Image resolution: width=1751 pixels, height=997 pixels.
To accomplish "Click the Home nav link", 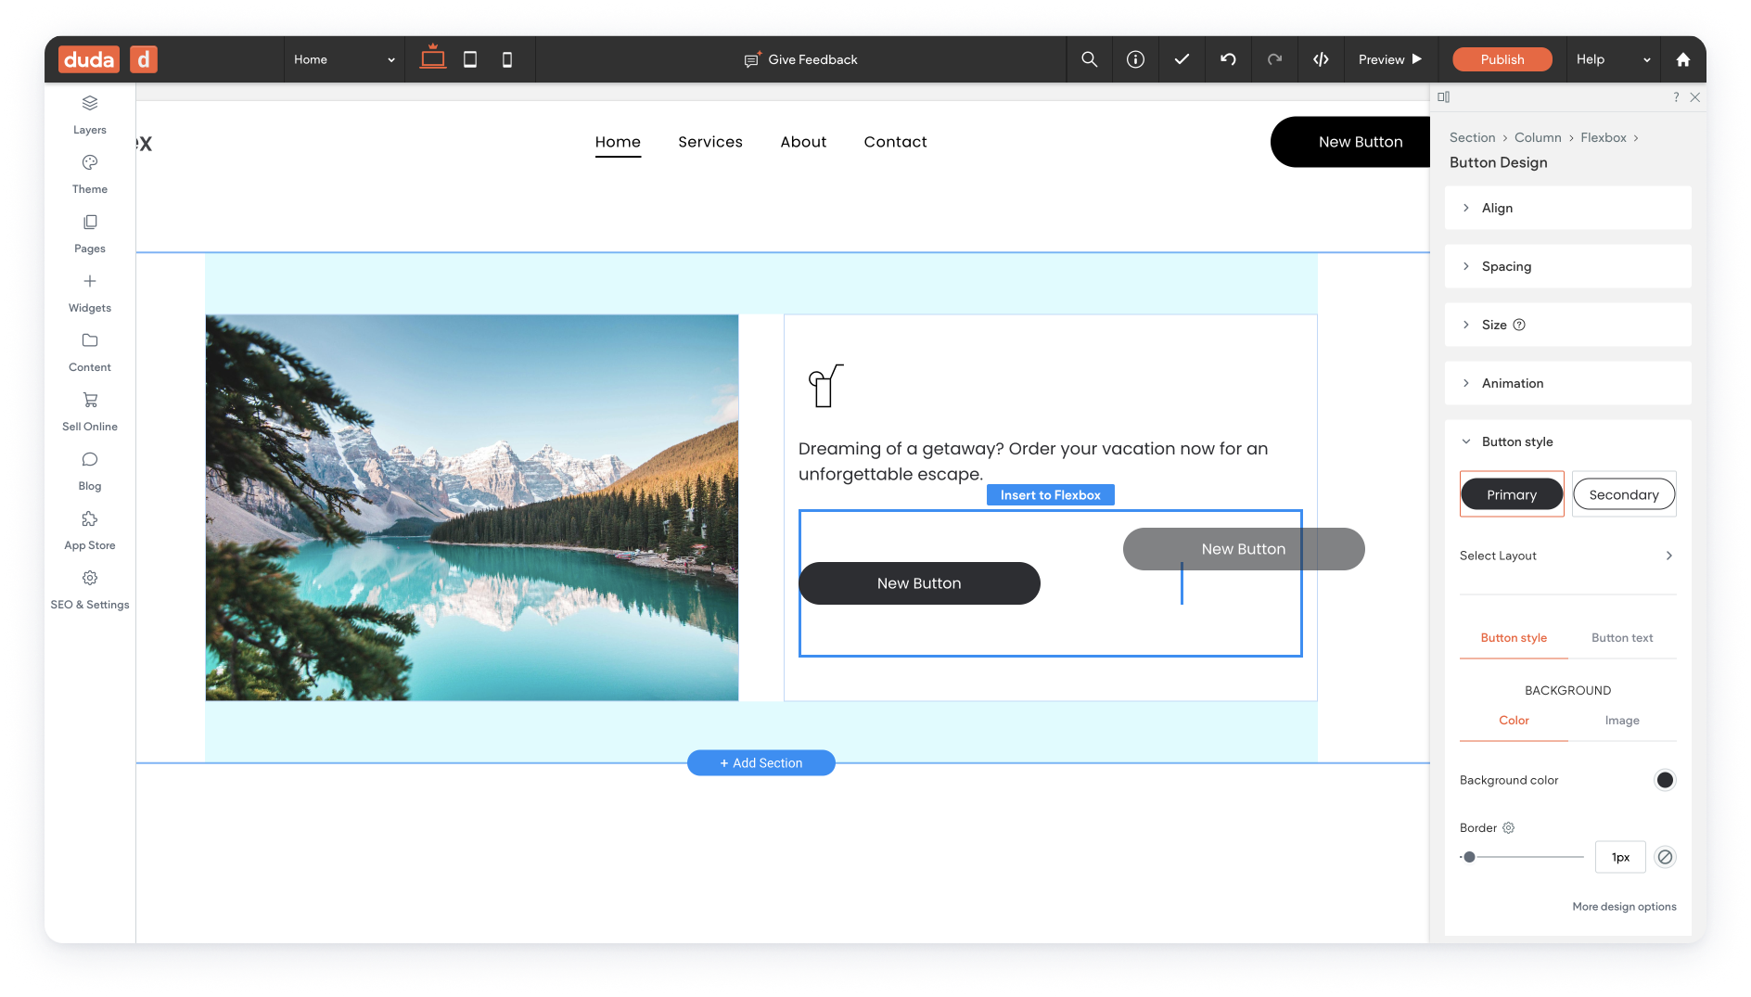I will pos(618,142).
